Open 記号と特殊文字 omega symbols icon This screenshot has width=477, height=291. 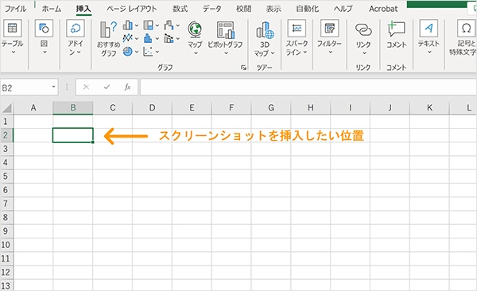(x=466, y=29)
